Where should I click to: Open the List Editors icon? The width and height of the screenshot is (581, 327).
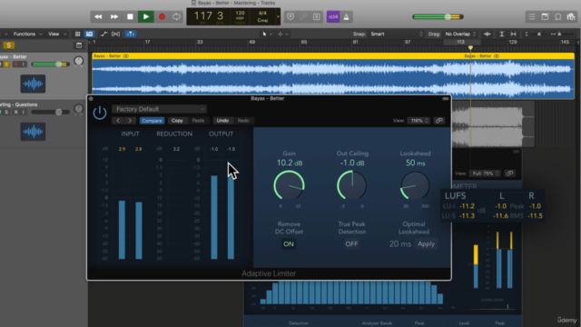coord(532,16)
